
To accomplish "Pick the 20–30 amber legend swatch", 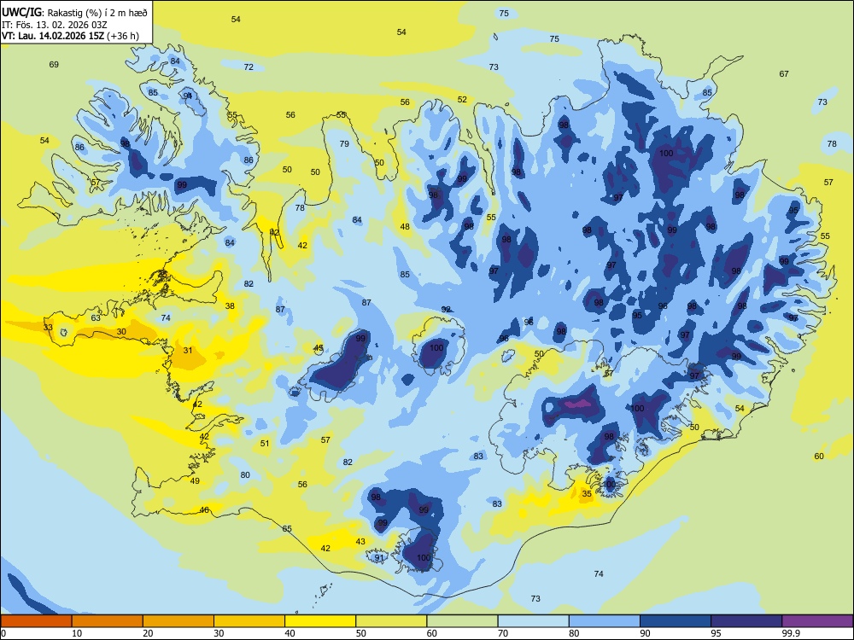I will pos(178,621).
